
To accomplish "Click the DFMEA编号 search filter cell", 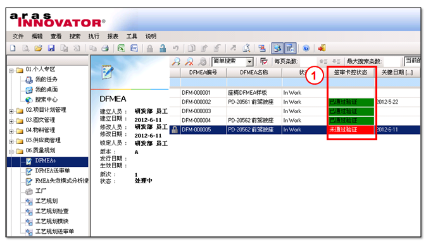I will click(x=203, y=82).
